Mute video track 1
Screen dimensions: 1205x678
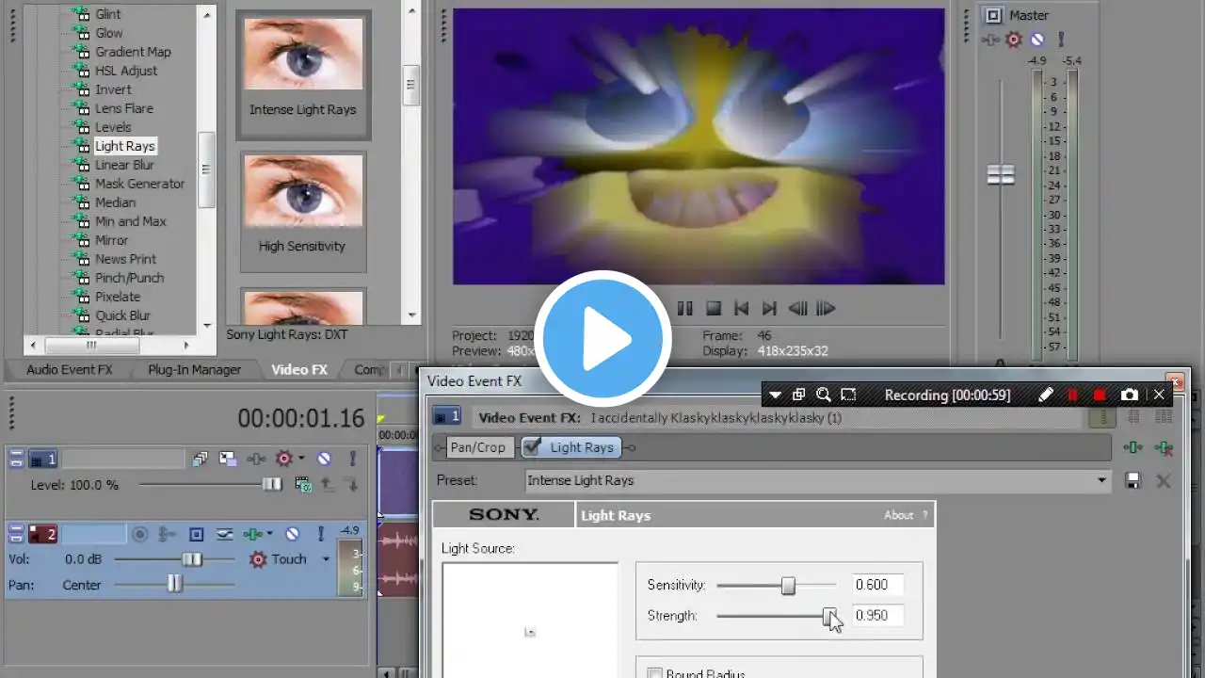pos(324,459)
